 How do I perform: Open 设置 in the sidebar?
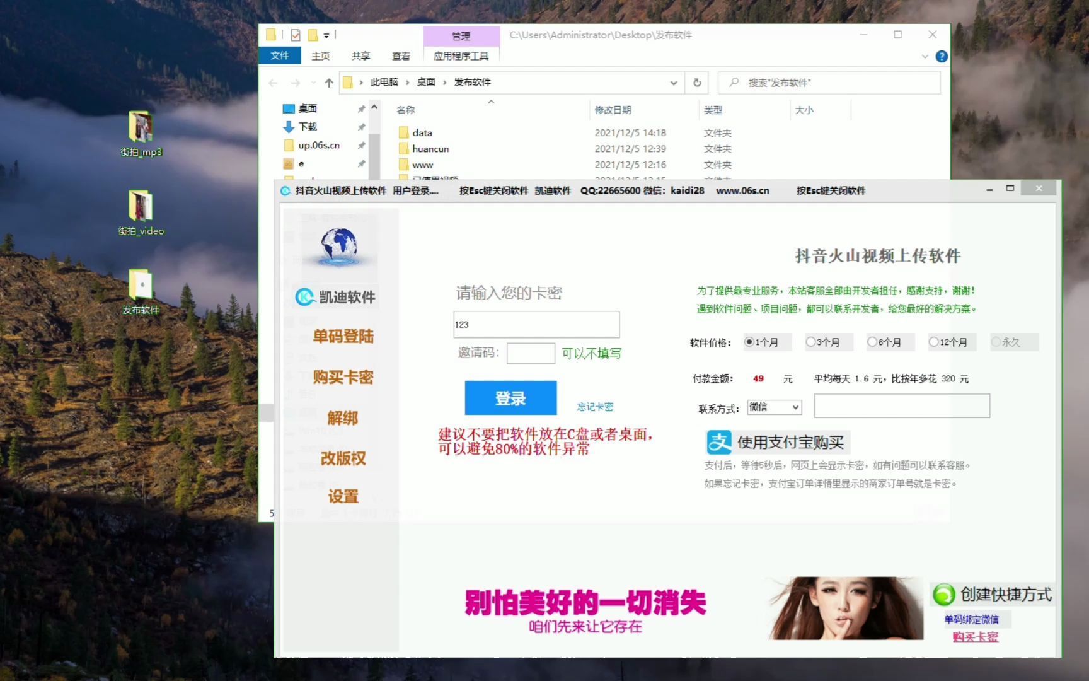pos(343,497)
